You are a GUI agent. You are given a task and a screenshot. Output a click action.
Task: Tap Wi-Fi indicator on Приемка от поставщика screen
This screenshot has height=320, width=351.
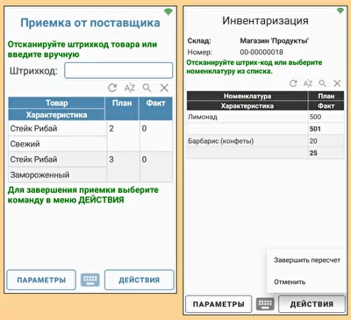(x=168, y=11)
